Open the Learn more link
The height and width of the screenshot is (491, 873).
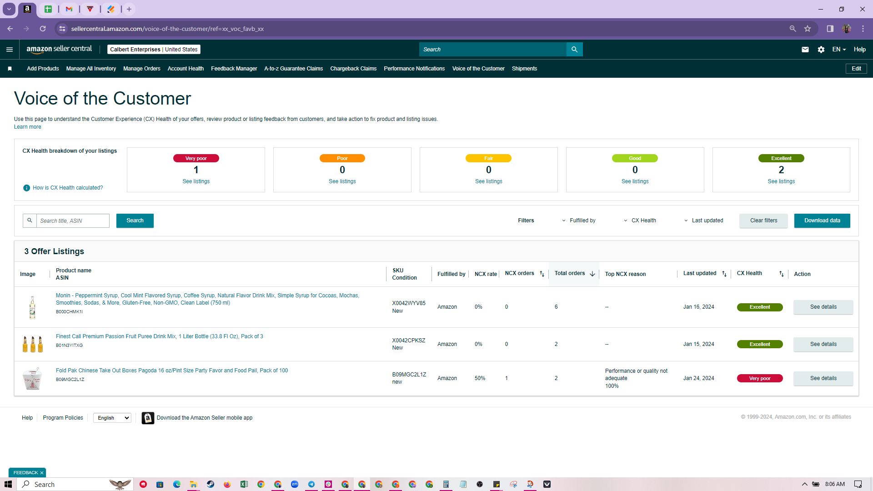[27, 127]
